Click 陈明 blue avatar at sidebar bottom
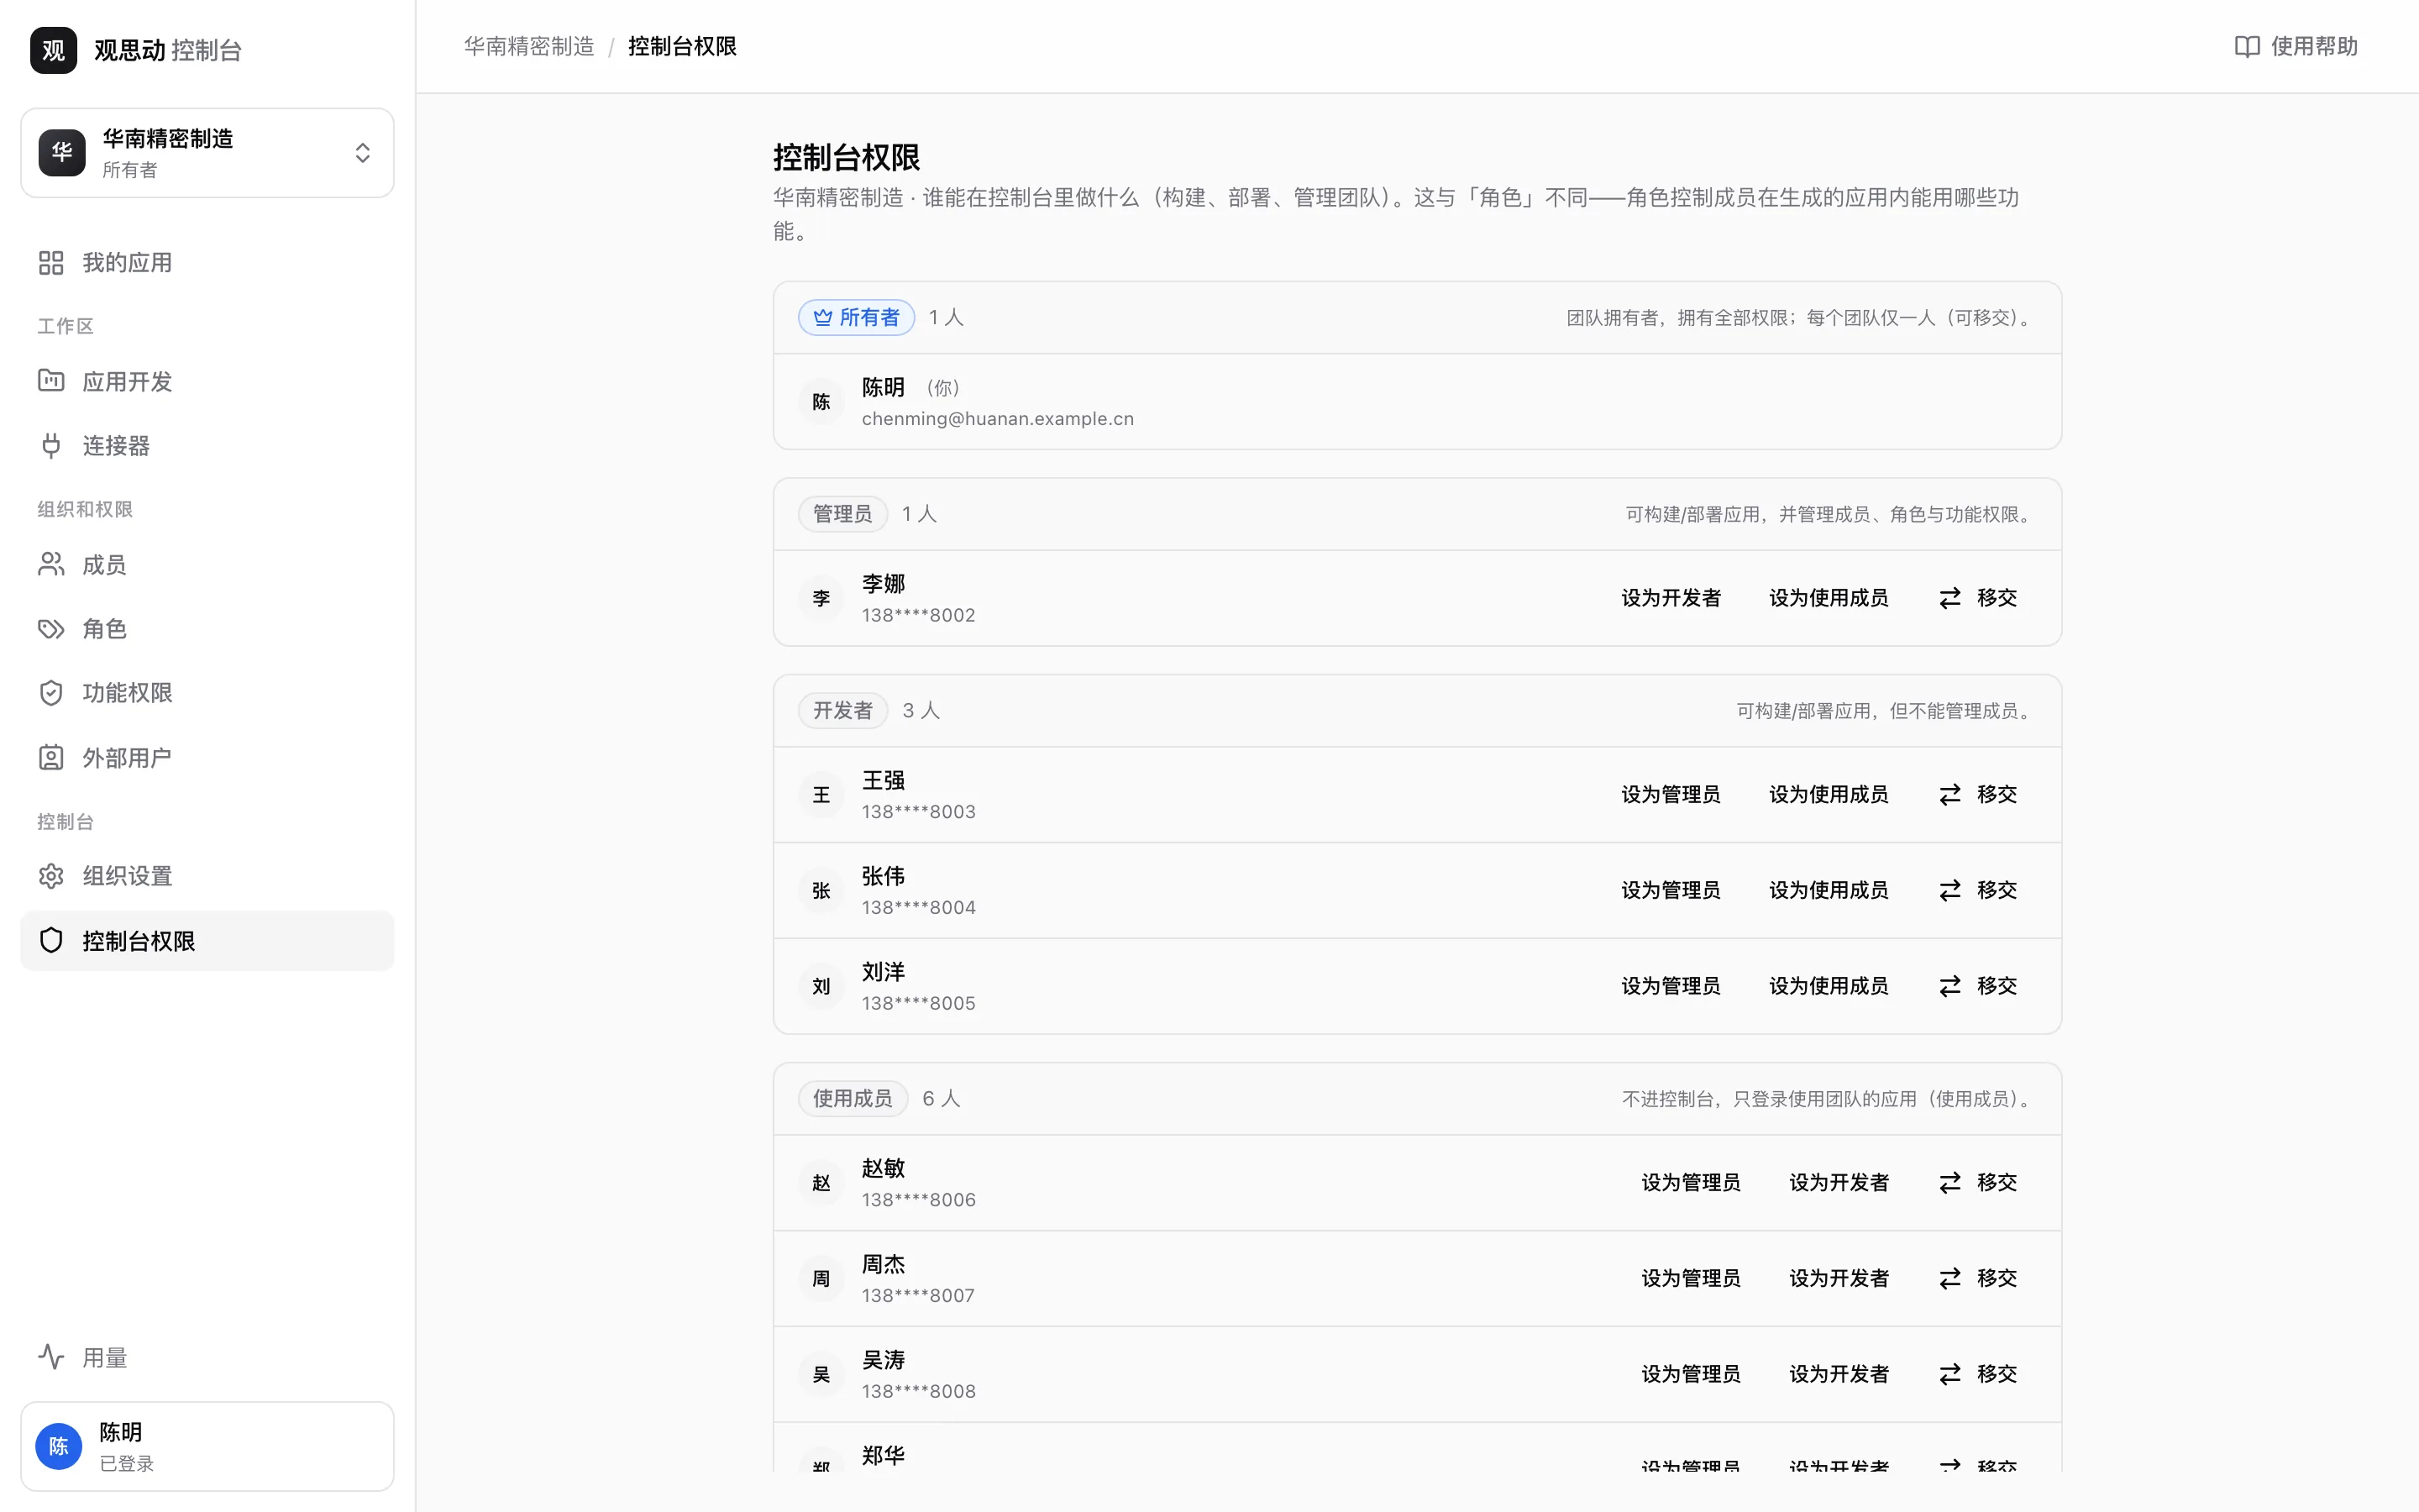The height and width of the screenshot is (1512, 2419). click(59, 1446)
